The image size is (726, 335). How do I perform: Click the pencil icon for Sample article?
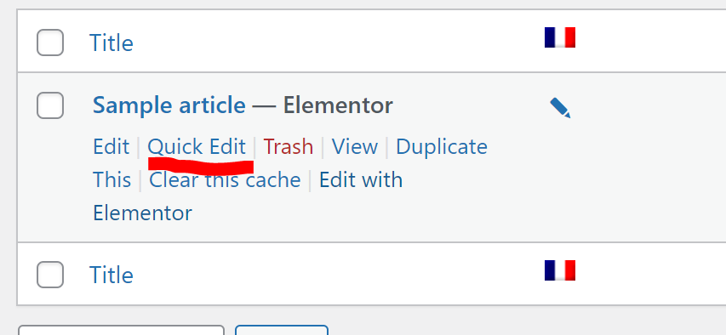(560, 108)
